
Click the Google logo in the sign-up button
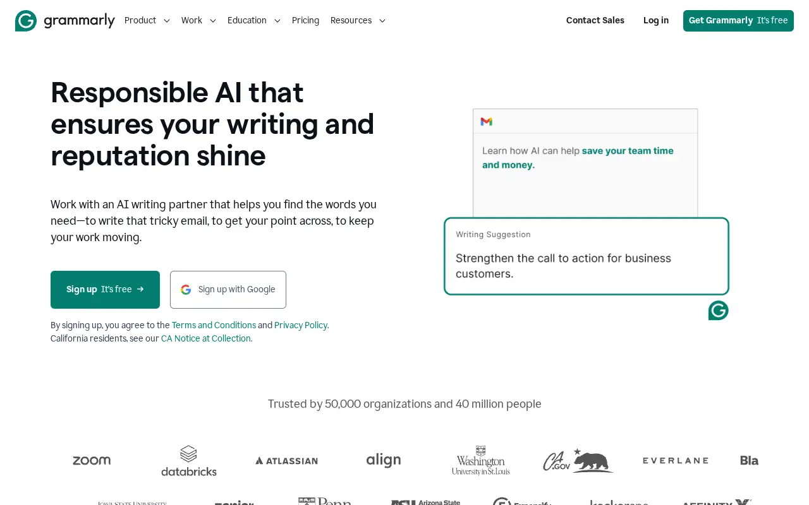coord(186,290)
